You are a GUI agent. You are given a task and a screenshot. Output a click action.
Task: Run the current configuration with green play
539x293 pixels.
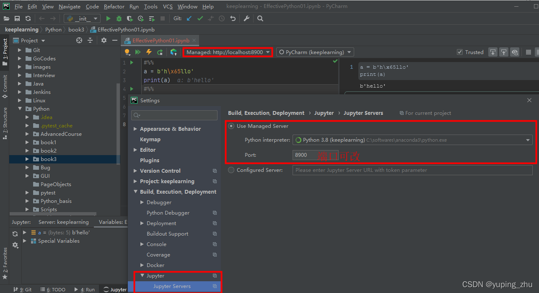[108, 18]
